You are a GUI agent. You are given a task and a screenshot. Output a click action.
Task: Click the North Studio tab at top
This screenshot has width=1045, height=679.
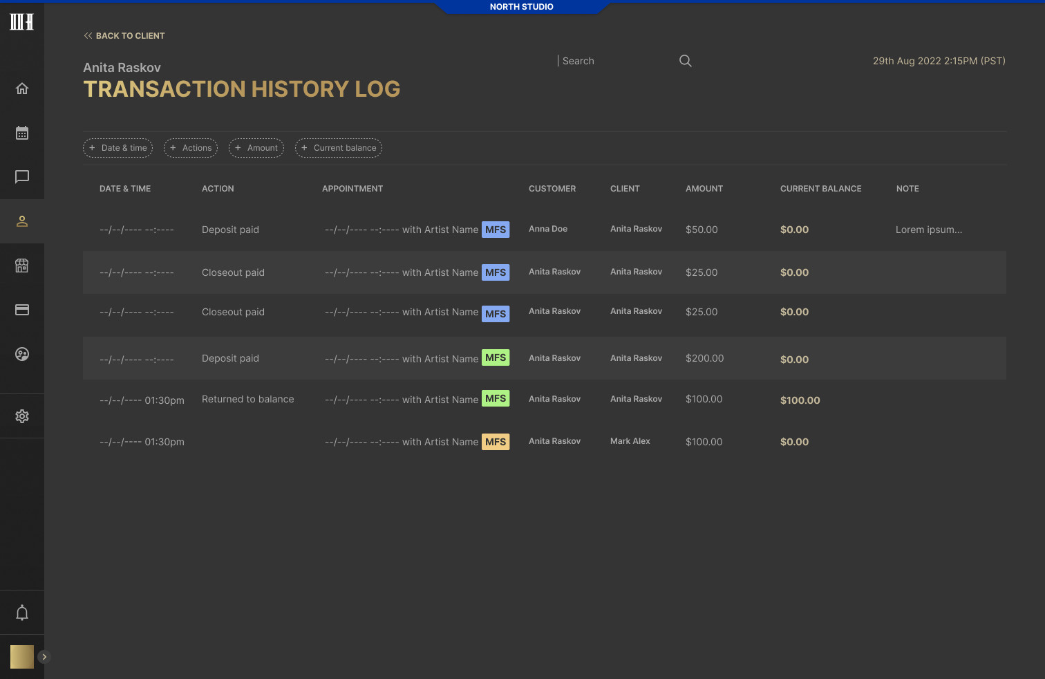[x=522, y=7]
